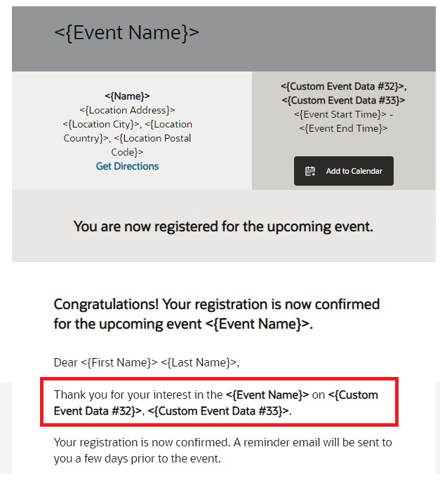The height and width of the screenshot is (501, 440).
Task: Select the reminder email paragraph
Action: point(222,451)
